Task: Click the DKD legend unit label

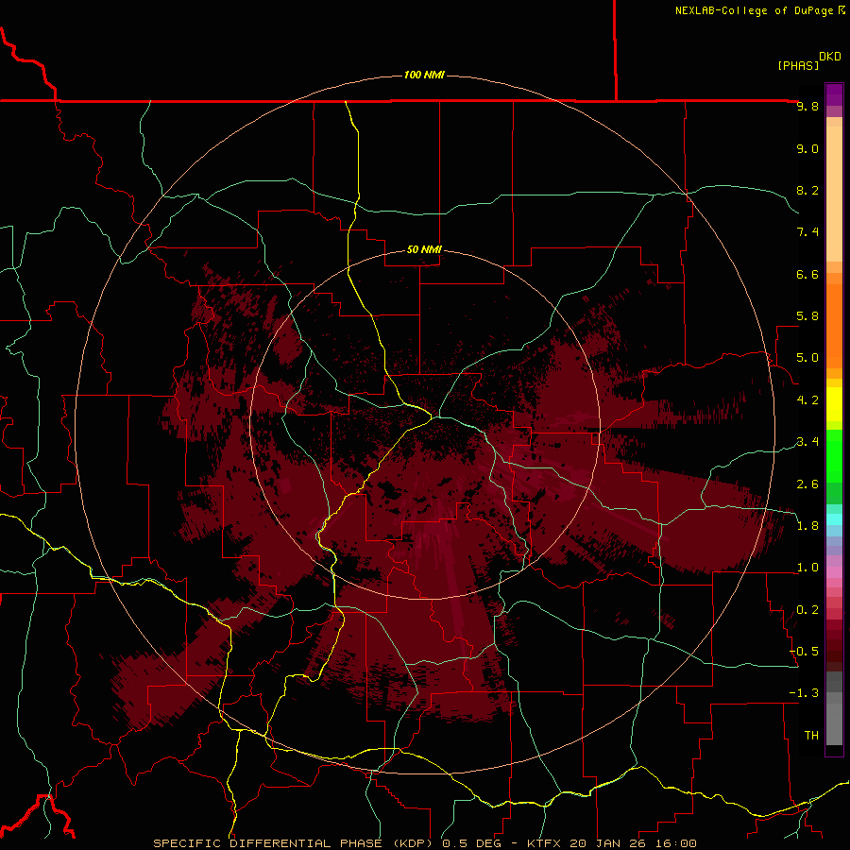Action: coord(830,57)
